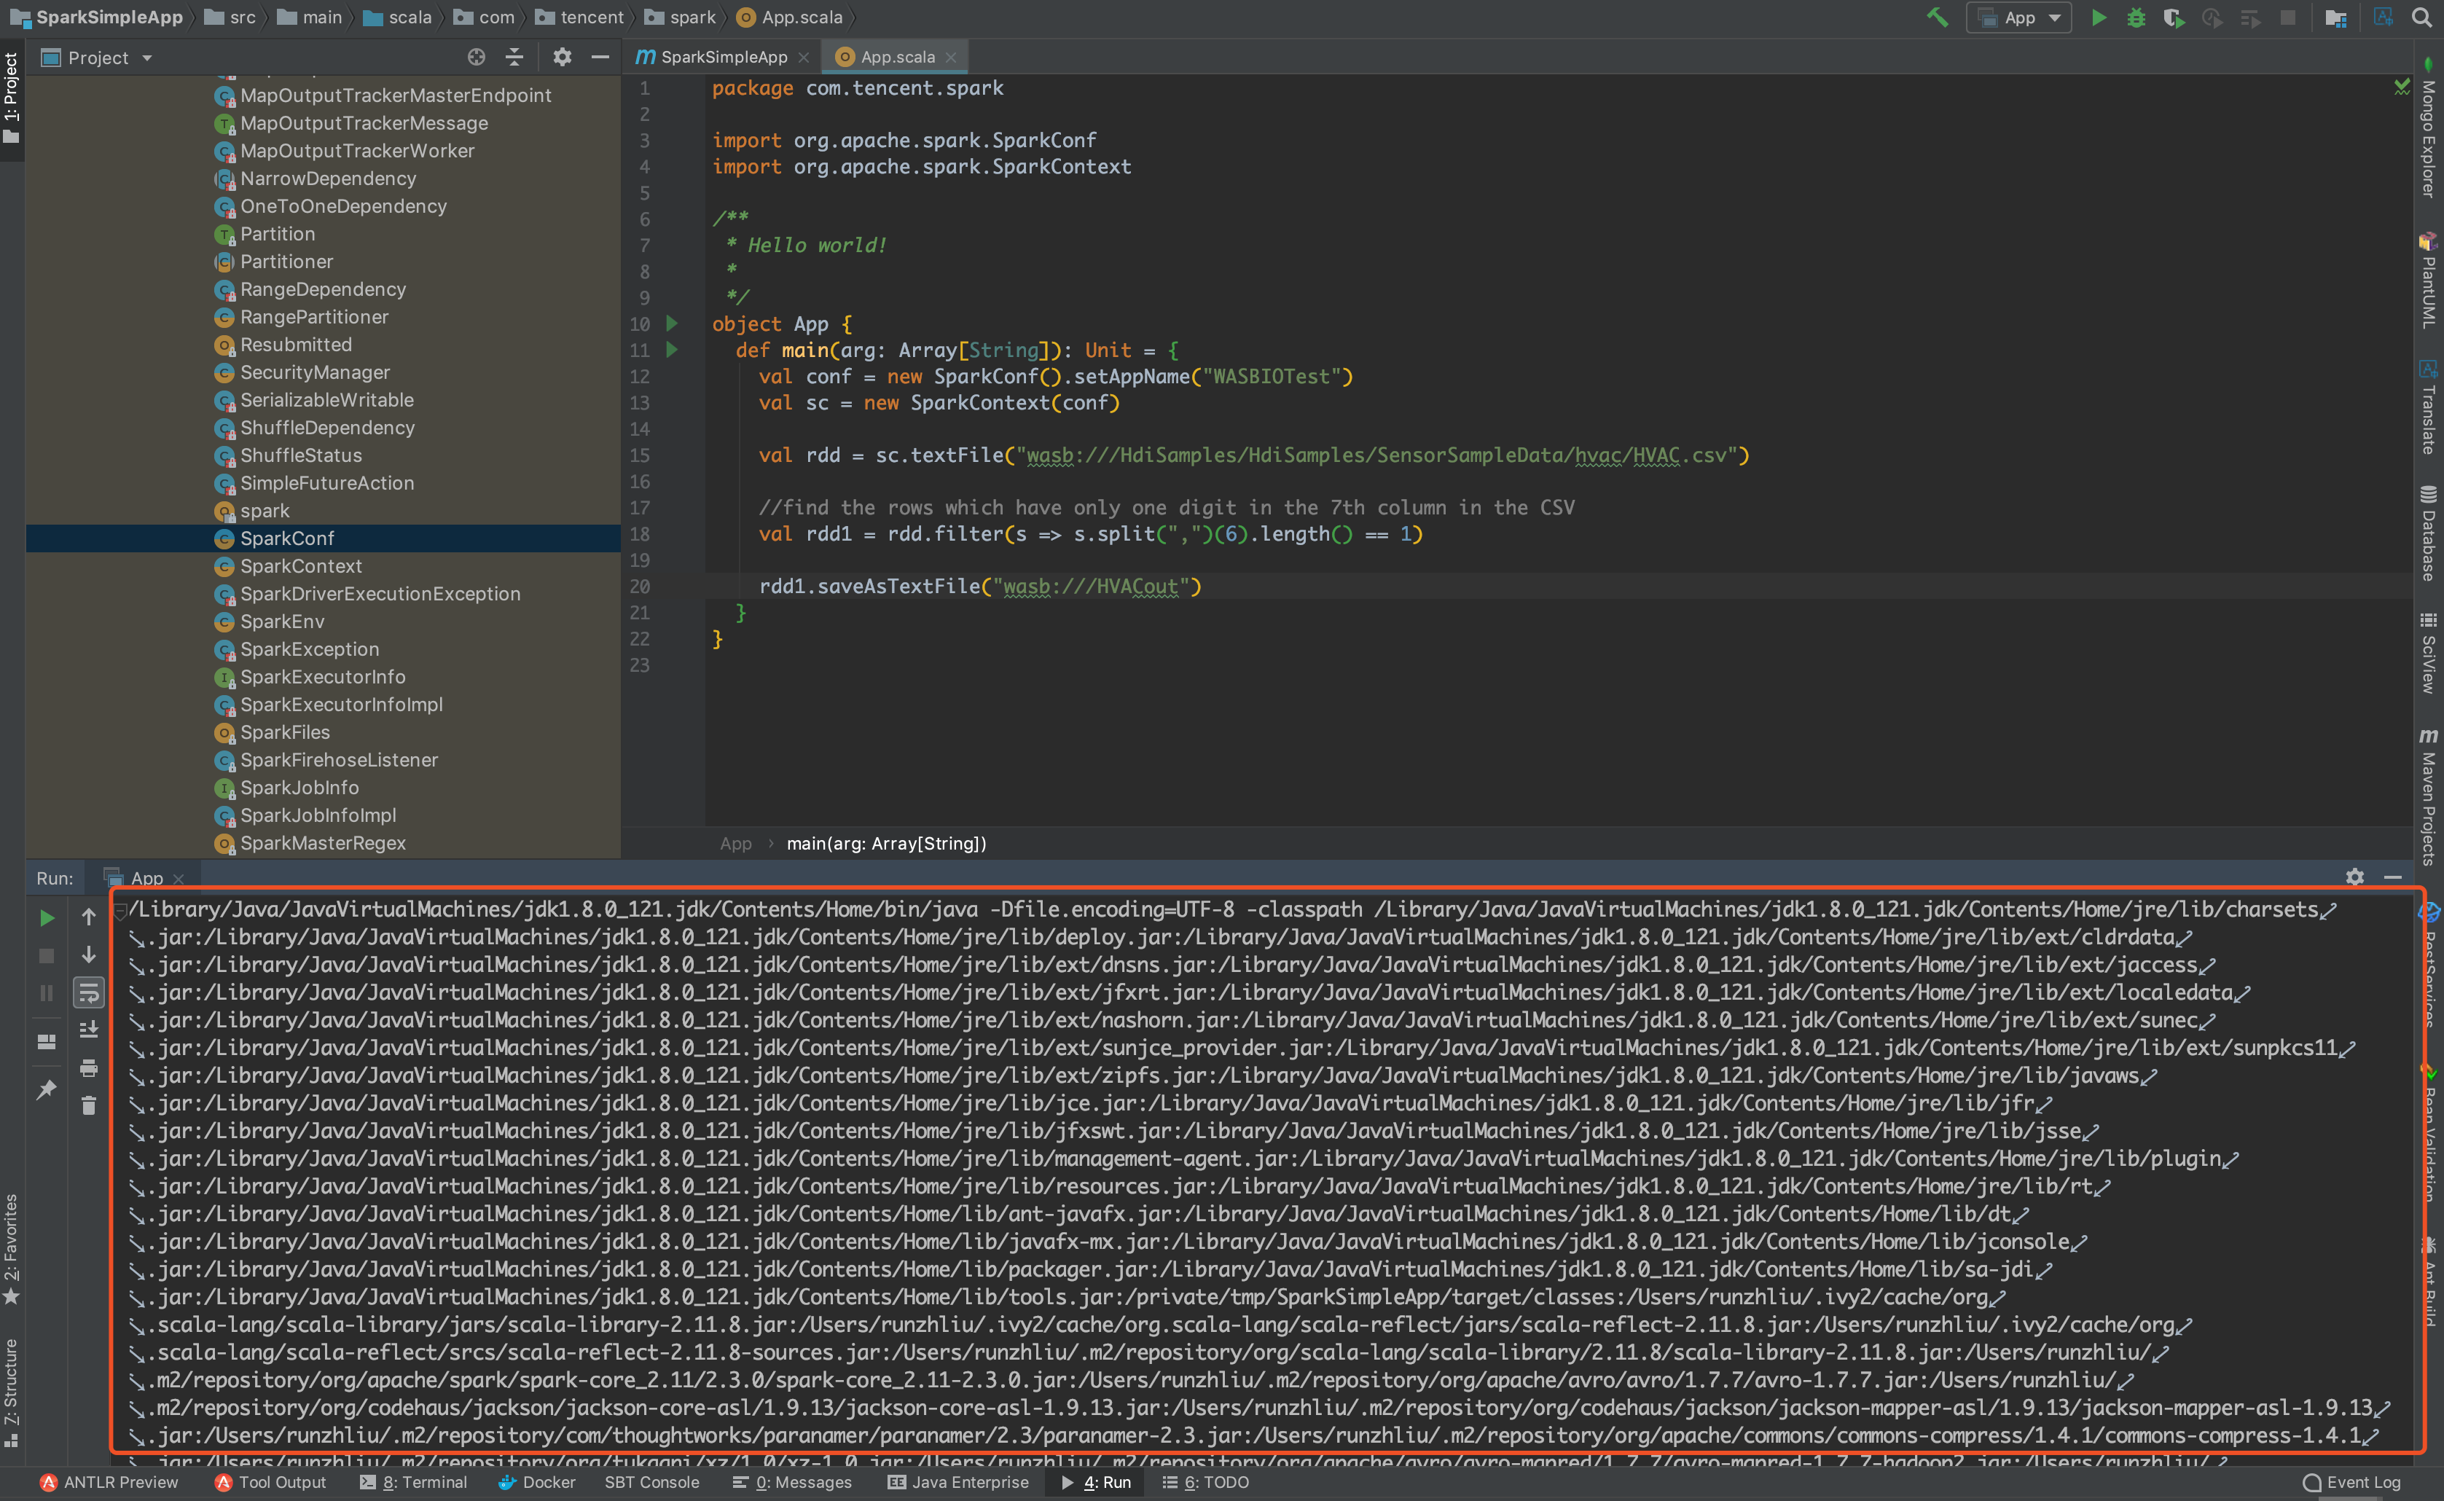
Task: Open Project Structure folder icon in toolbar
Action: 2336,18
